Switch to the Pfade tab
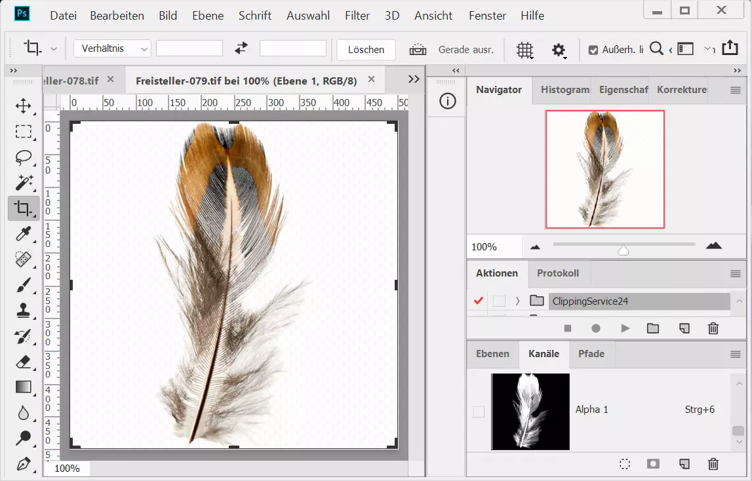 [x=591, y=354]
